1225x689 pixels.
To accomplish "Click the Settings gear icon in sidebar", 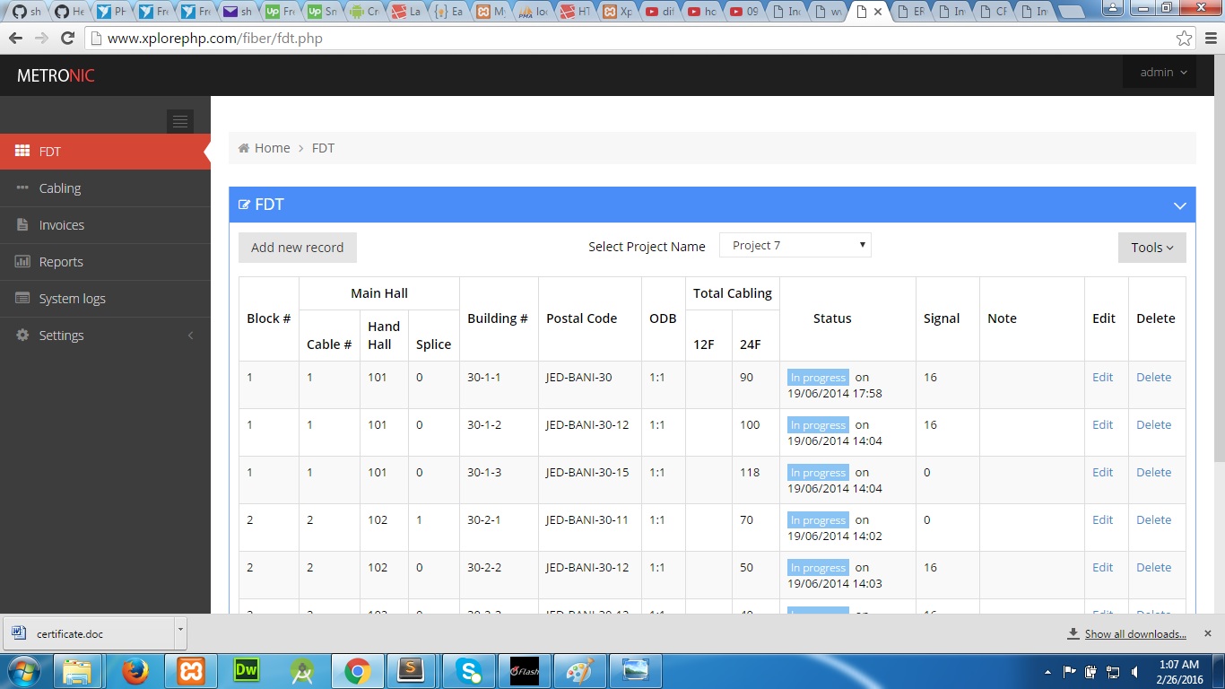I will [x=22, y=336].
